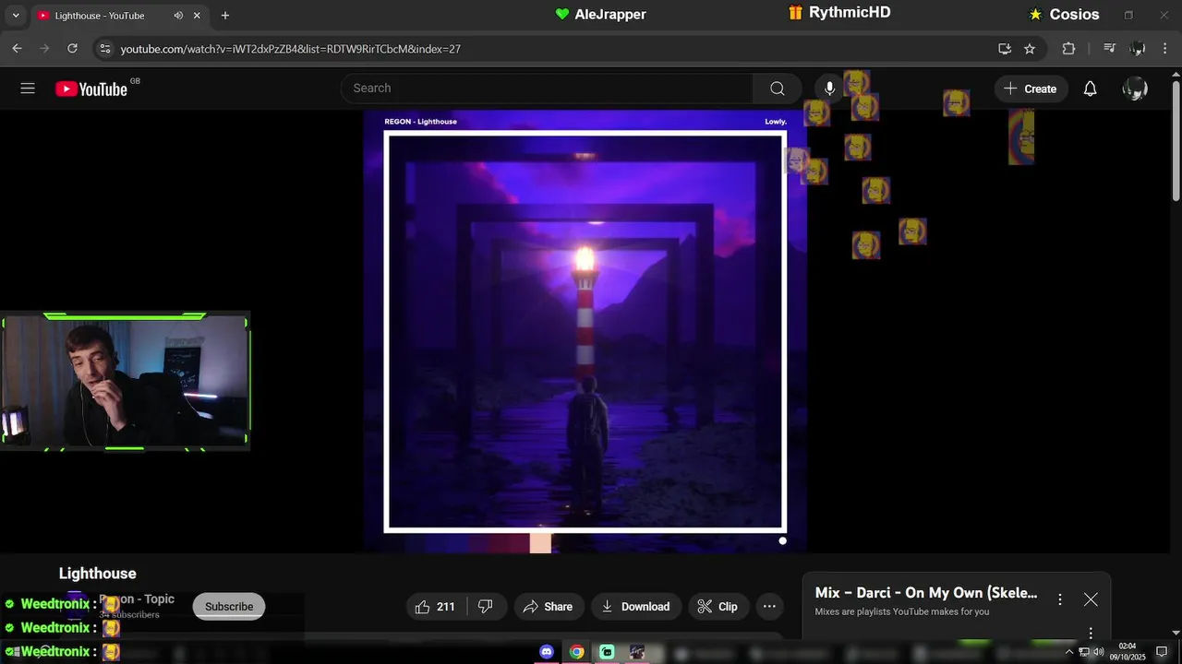This screenshot has height=664, width=1182.
Task: Click the browser address bar URL
Action: click(291, 49)
